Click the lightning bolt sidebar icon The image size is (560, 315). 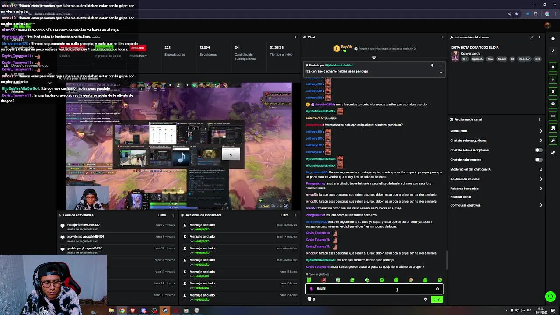pos(553,79)
